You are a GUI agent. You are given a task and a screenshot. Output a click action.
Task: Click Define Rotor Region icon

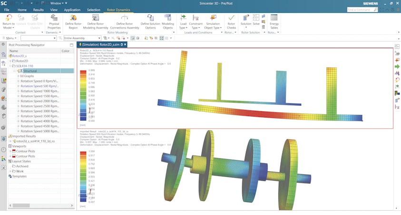tap(73, 18)
